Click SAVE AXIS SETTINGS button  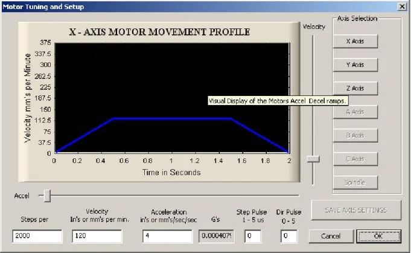[x=356, y=210]
